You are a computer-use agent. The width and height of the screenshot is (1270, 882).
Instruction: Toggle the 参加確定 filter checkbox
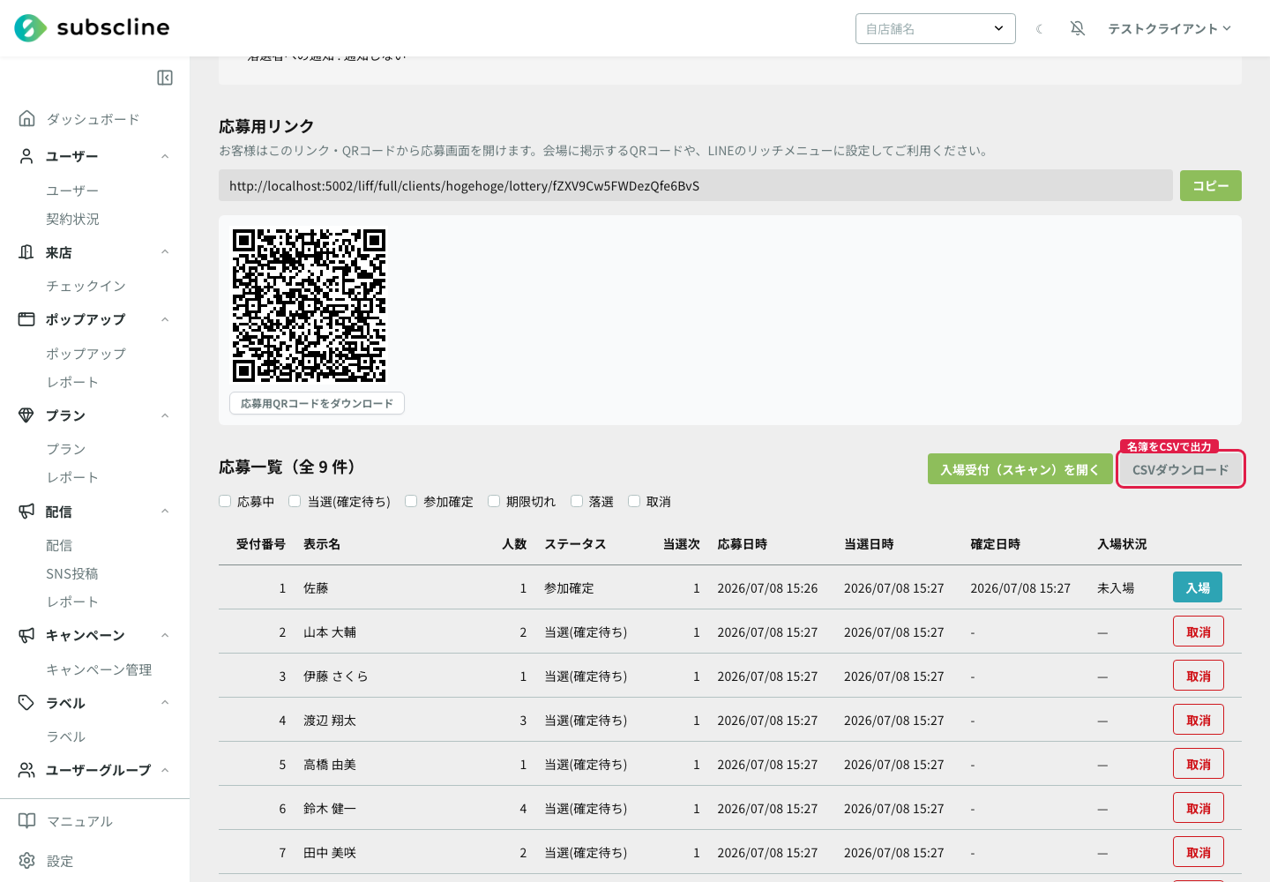[x=411, y=501]
